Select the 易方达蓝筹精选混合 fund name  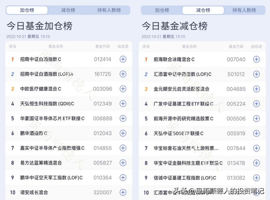pyautogui.click(x=41, y=163)
